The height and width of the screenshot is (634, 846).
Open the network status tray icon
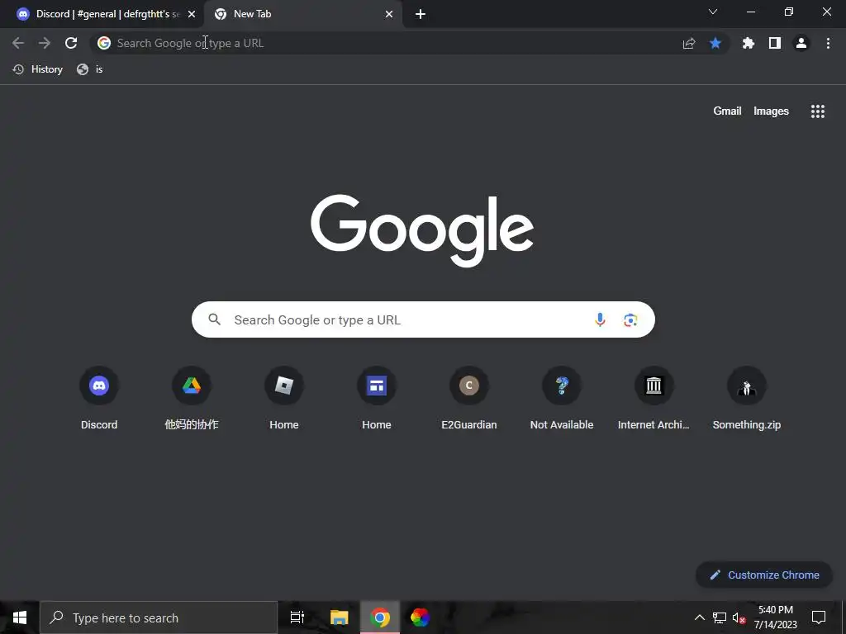[720, 617]
